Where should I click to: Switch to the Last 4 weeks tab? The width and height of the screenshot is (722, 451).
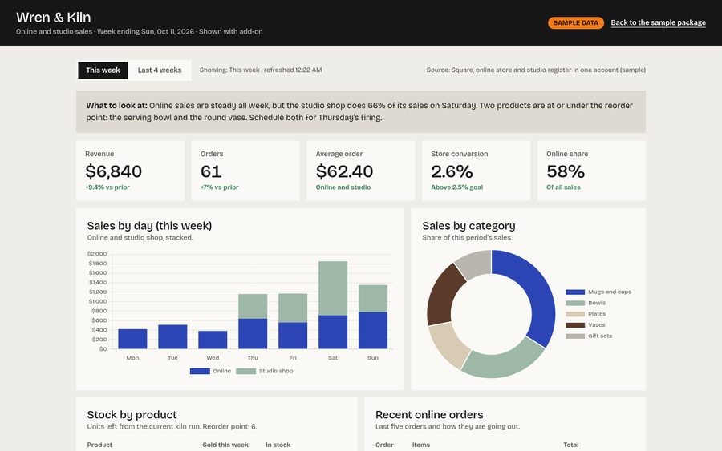[x=160, y=70]
